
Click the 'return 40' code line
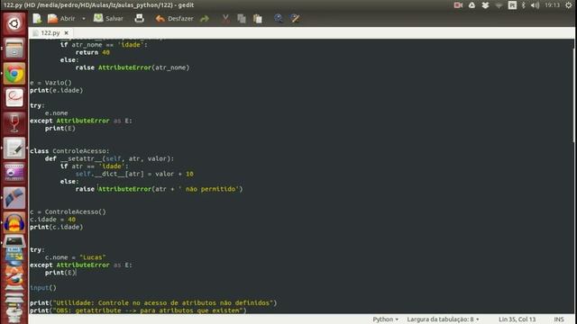(x=92, y=52)
